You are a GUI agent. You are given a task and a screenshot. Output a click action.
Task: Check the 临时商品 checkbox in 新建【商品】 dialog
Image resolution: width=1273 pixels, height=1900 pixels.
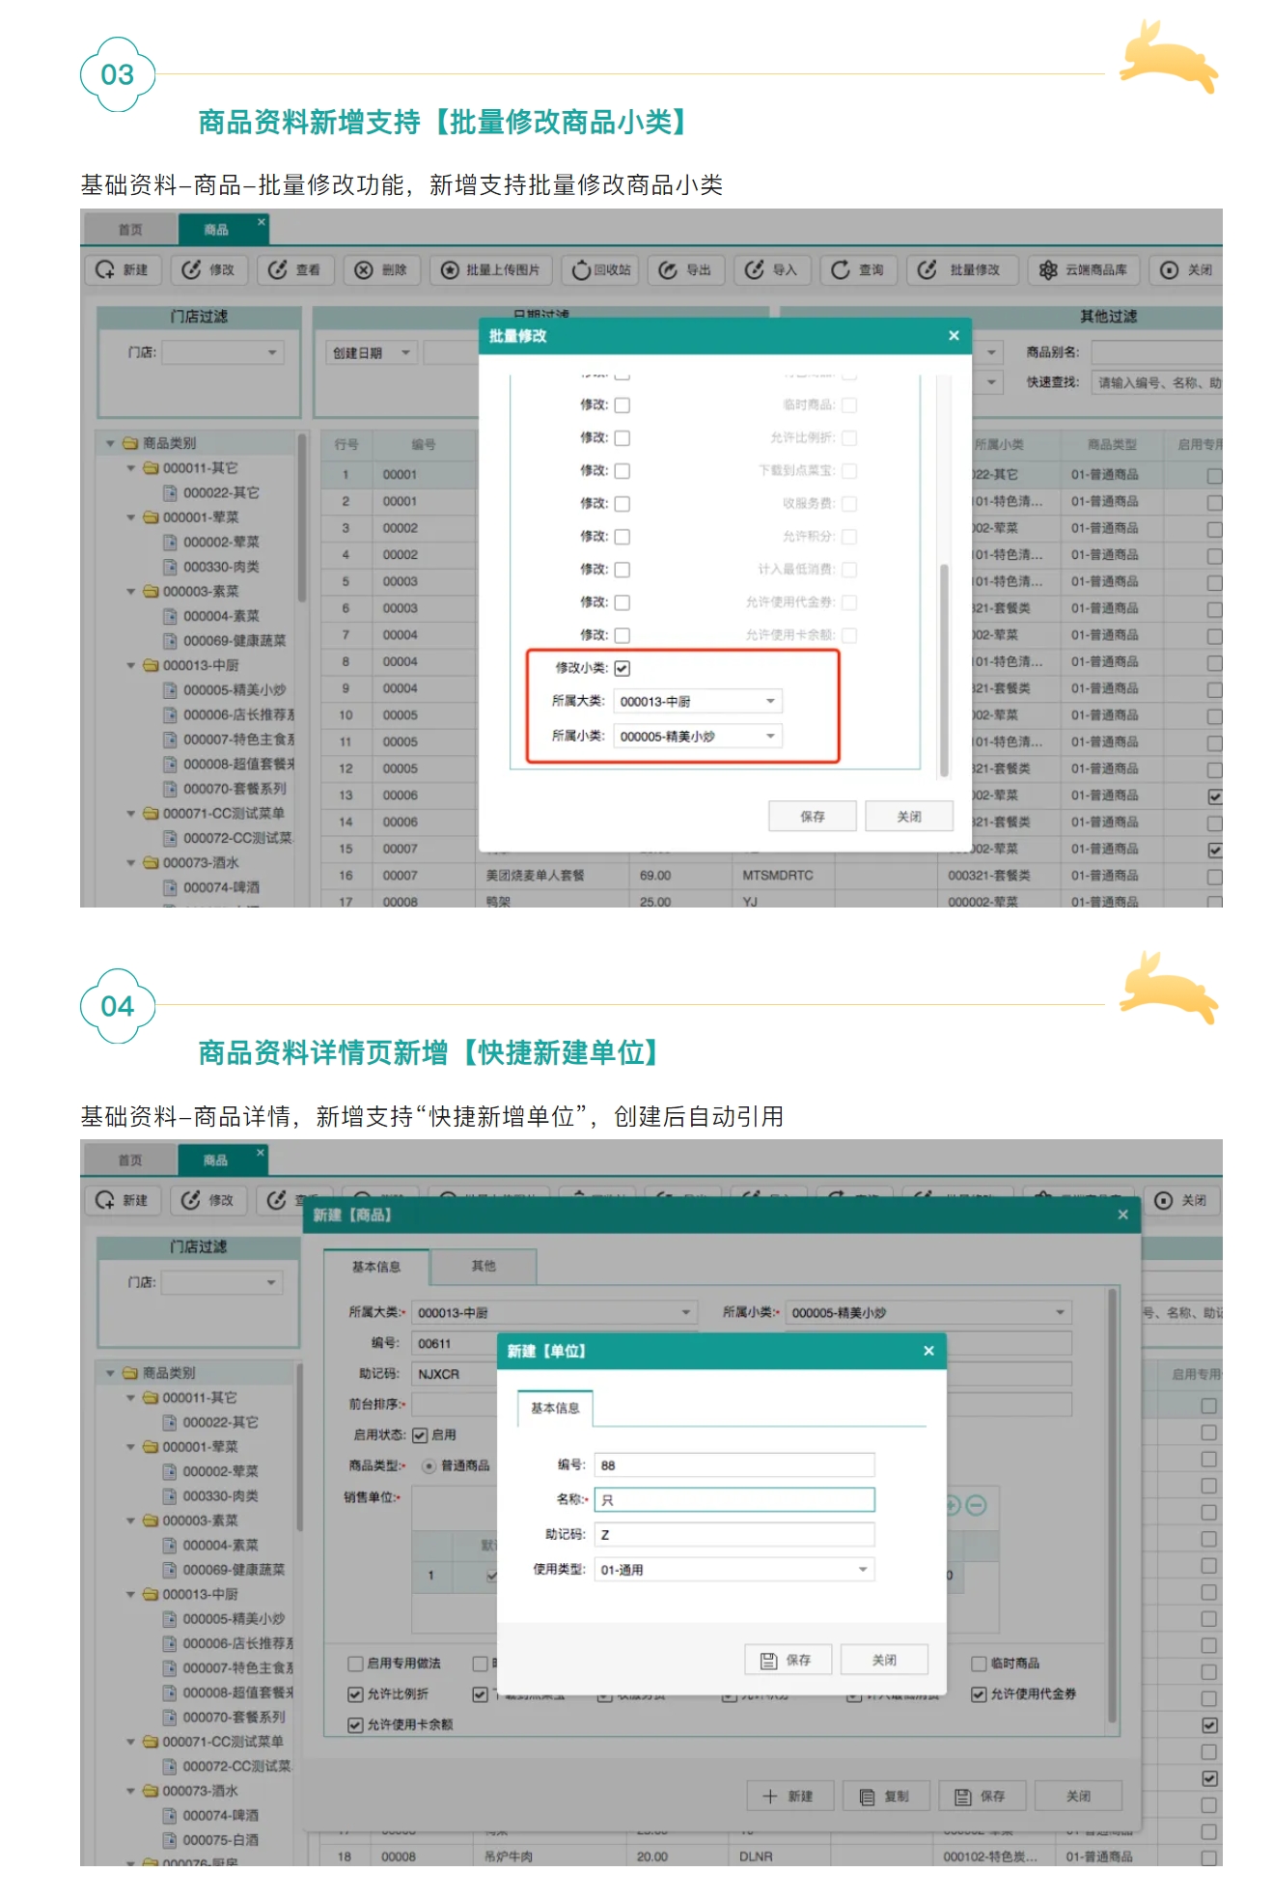pos(979,1663)
